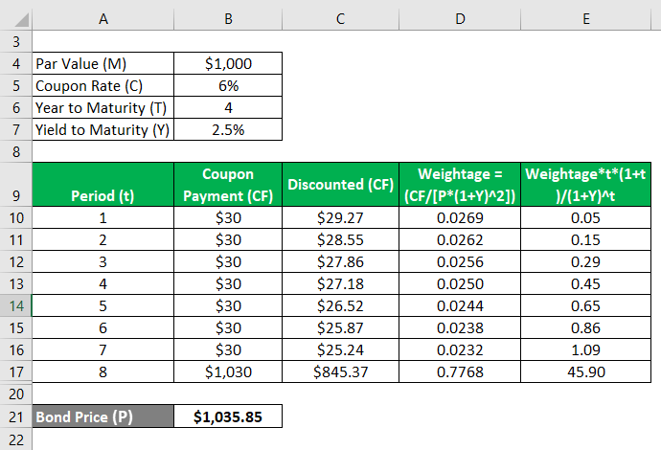Select the Bond Price $1,035.85 cell
Viewport: 661px width, 450px height.
pyautogui.click(x=228, y=416)
